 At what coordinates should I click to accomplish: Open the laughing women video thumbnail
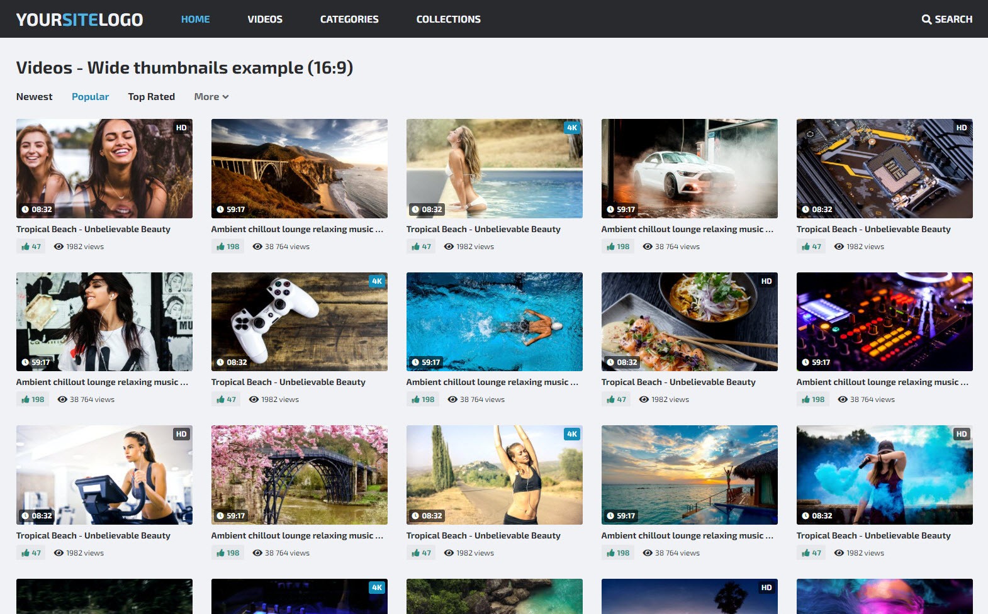(x=104, y=169)
